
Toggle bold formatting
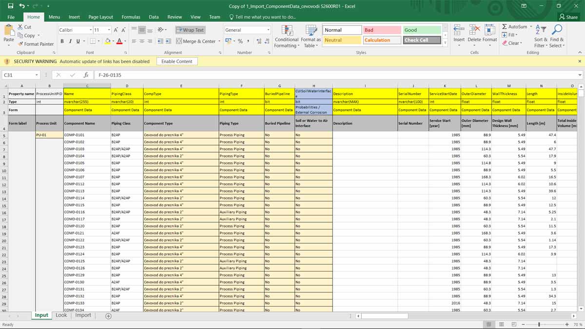(x=62, y=41)
